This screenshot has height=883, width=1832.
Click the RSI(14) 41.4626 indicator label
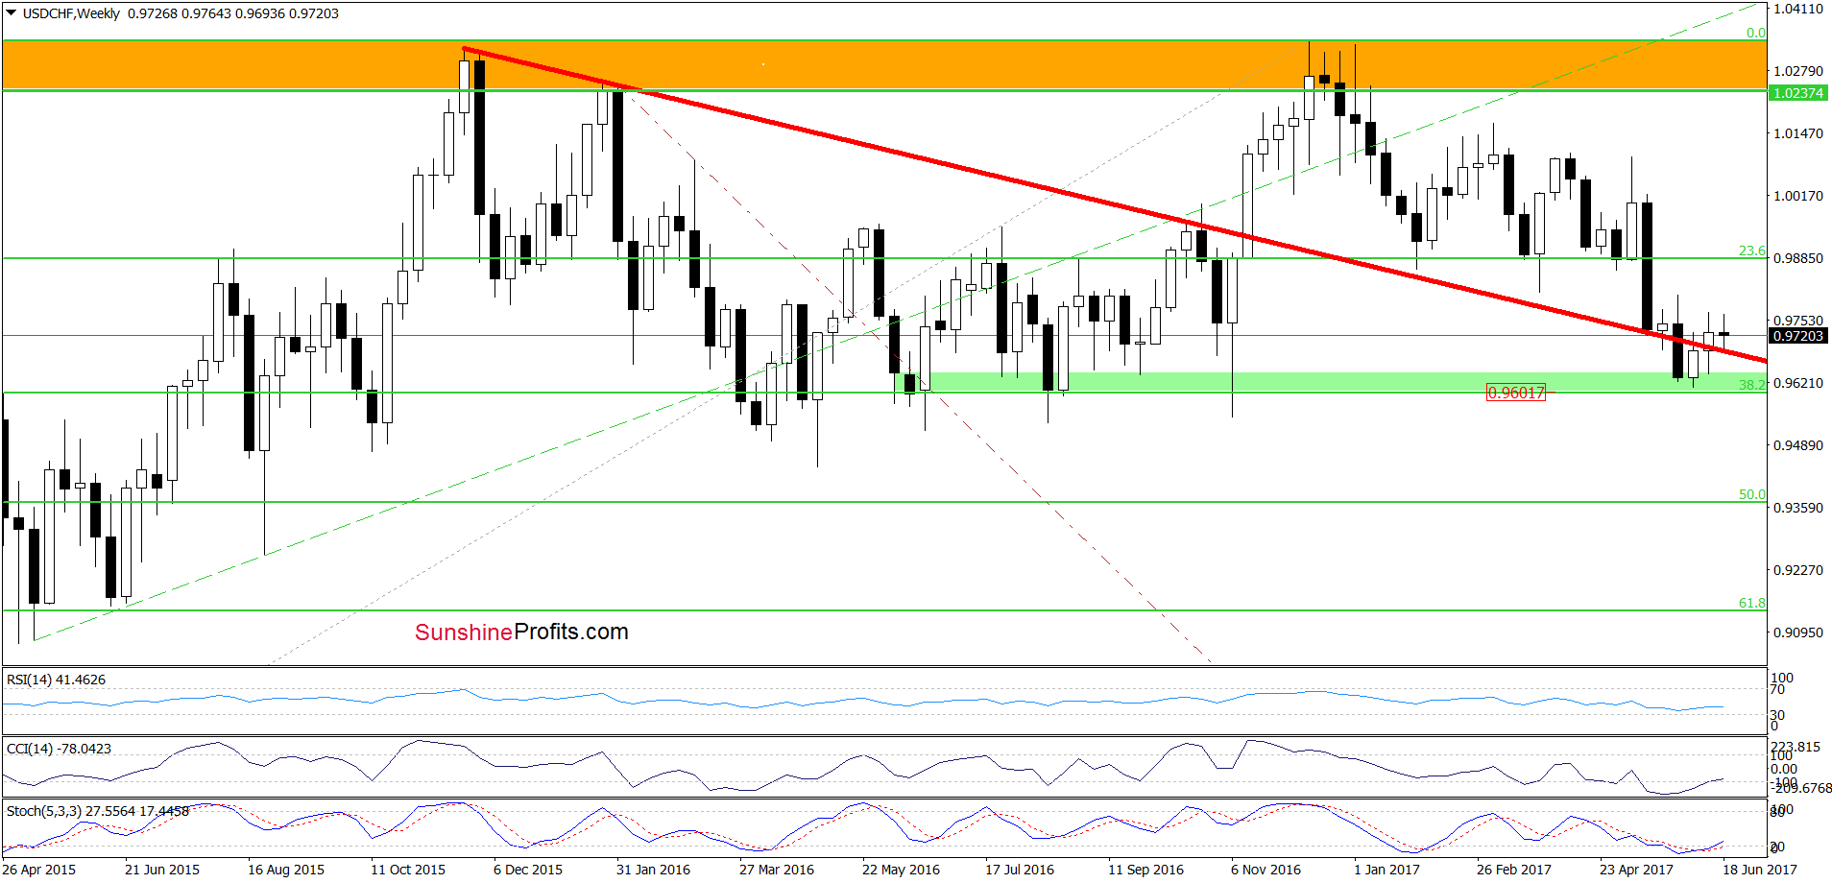pos(56,680)
